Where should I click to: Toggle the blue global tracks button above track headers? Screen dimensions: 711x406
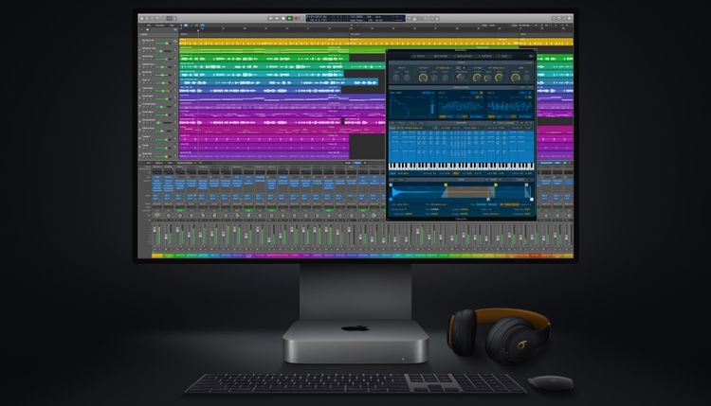pos(175,30)
